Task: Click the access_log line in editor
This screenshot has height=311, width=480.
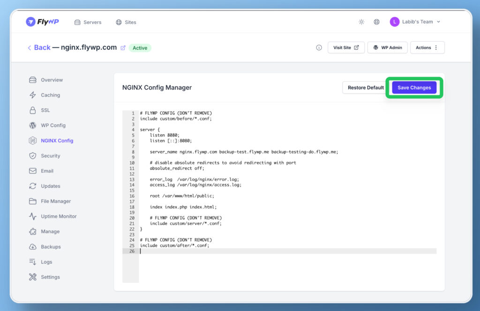Action: click(195, 185)
